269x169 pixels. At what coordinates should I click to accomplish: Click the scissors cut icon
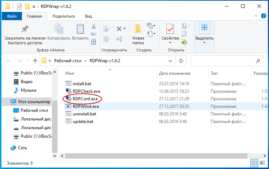pyautogui.click(x=94, y=26)
